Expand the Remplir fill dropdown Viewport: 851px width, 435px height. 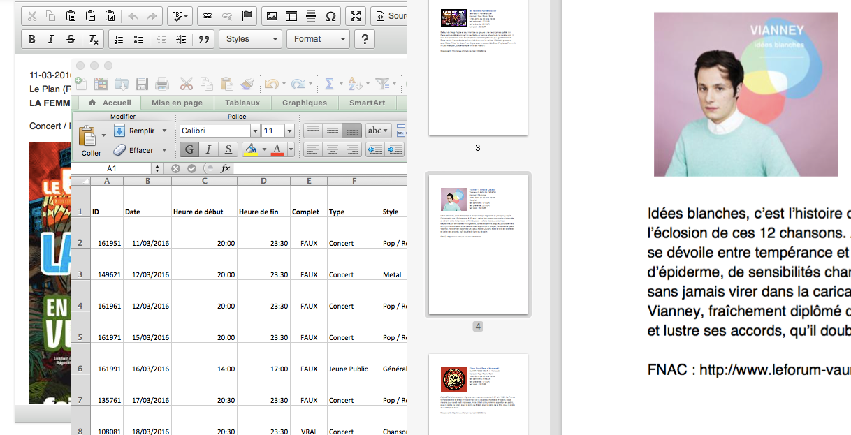[x=165, y=131]
